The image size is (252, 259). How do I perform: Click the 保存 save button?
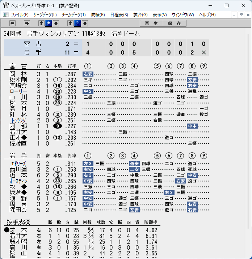(175, 23)
